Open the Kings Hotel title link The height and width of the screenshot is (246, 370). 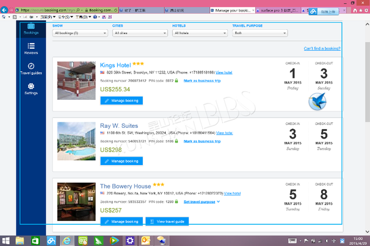115,65
